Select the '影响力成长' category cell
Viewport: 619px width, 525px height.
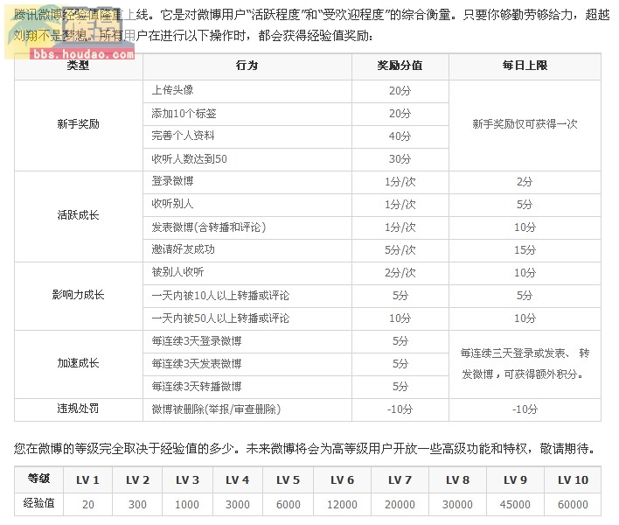78,295
